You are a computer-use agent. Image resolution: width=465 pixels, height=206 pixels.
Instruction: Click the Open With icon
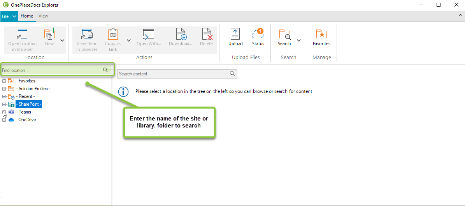point(148,34)
